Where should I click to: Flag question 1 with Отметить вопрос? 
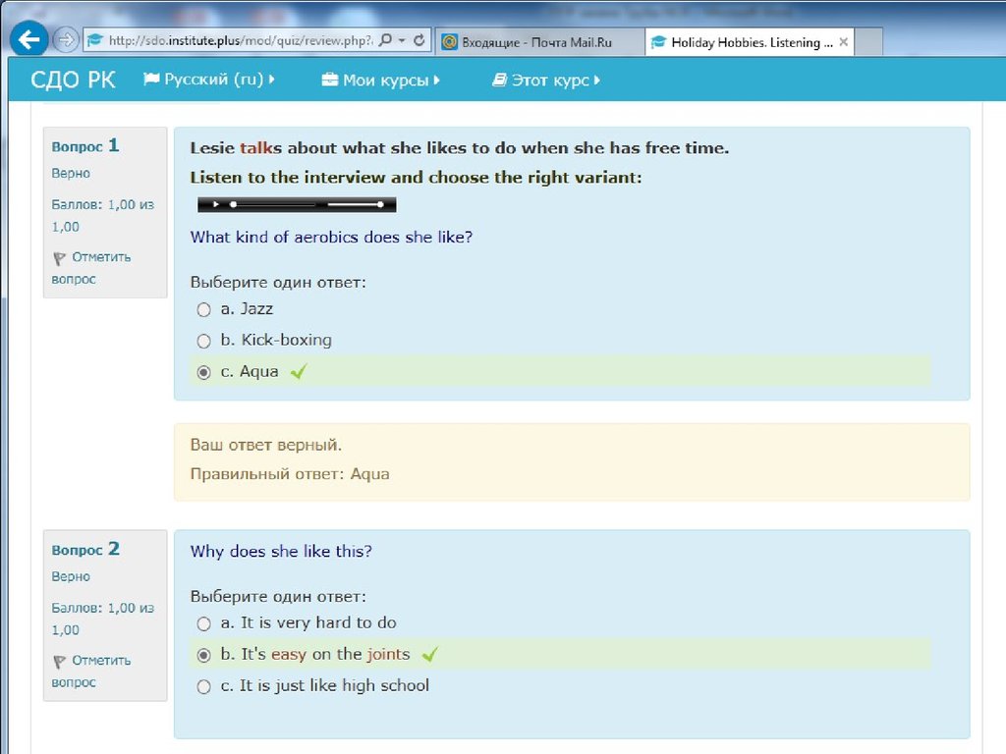pos(91,268)
